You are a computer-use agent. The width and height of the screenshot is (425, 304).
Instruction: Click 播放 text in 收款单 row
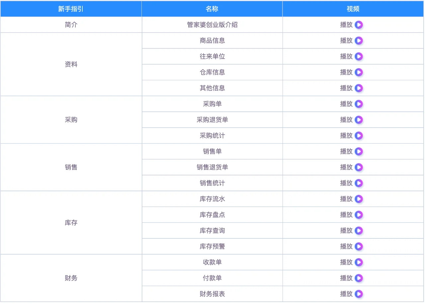346,262
